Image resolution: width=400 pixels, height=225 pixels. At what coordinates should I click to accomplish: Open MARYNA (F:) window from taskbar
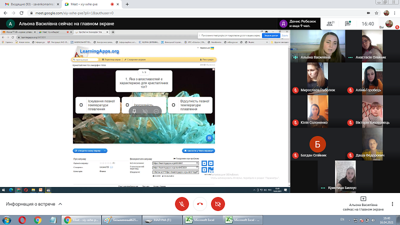pos(162,220)
